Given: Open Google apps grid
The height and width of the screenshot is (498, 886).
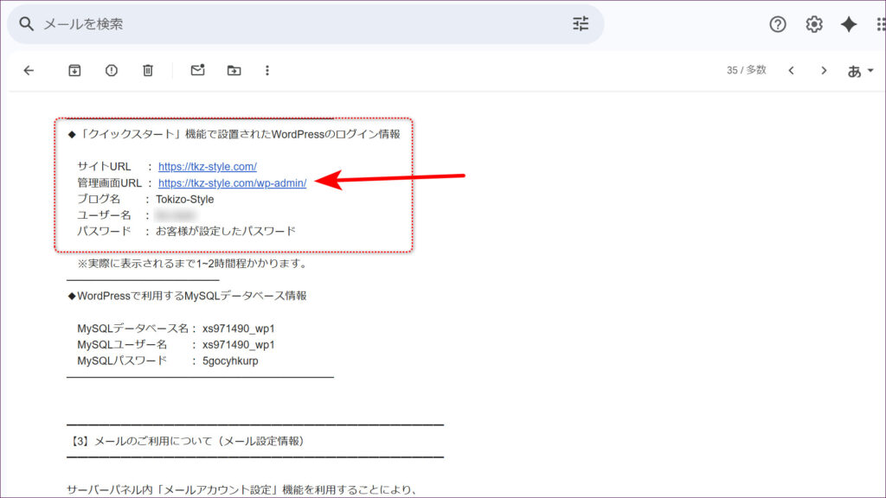Looking at the screenshot, I should [x=880, y=24].
